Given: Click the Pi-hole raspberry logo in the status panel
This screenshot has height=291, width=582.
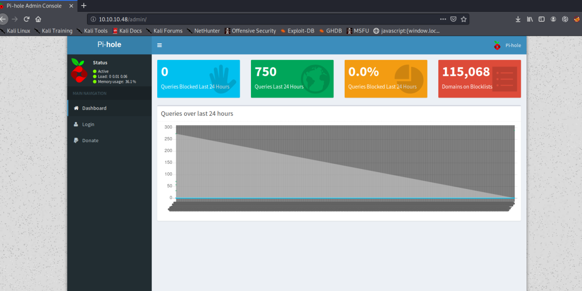Looking at the screenshot, I should (x=79, y=71).
